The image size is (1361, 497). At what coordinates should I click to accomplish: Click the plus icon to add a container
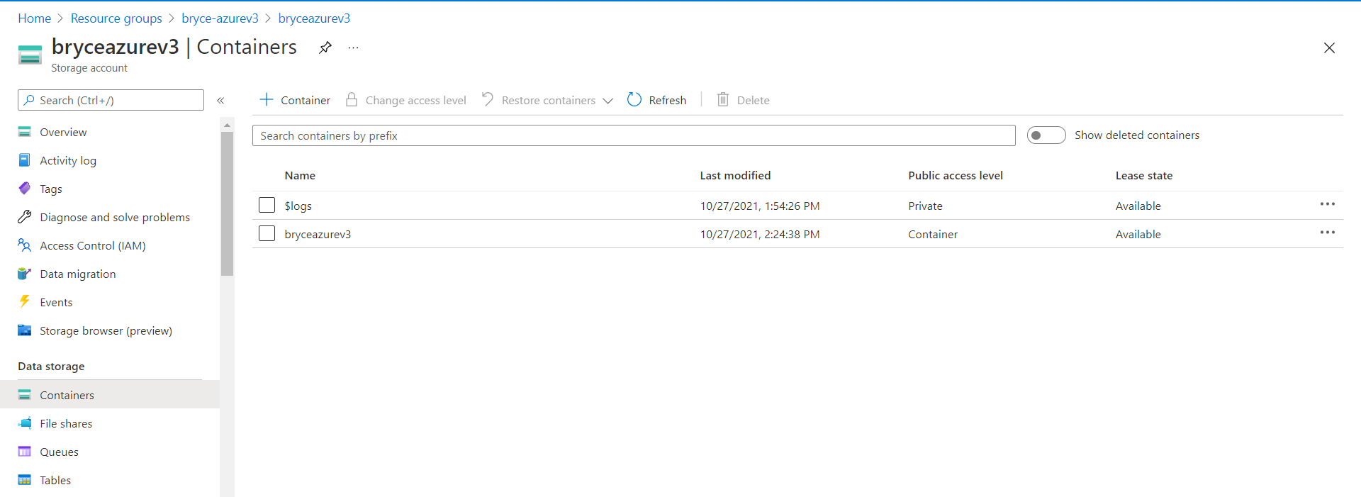267,99
